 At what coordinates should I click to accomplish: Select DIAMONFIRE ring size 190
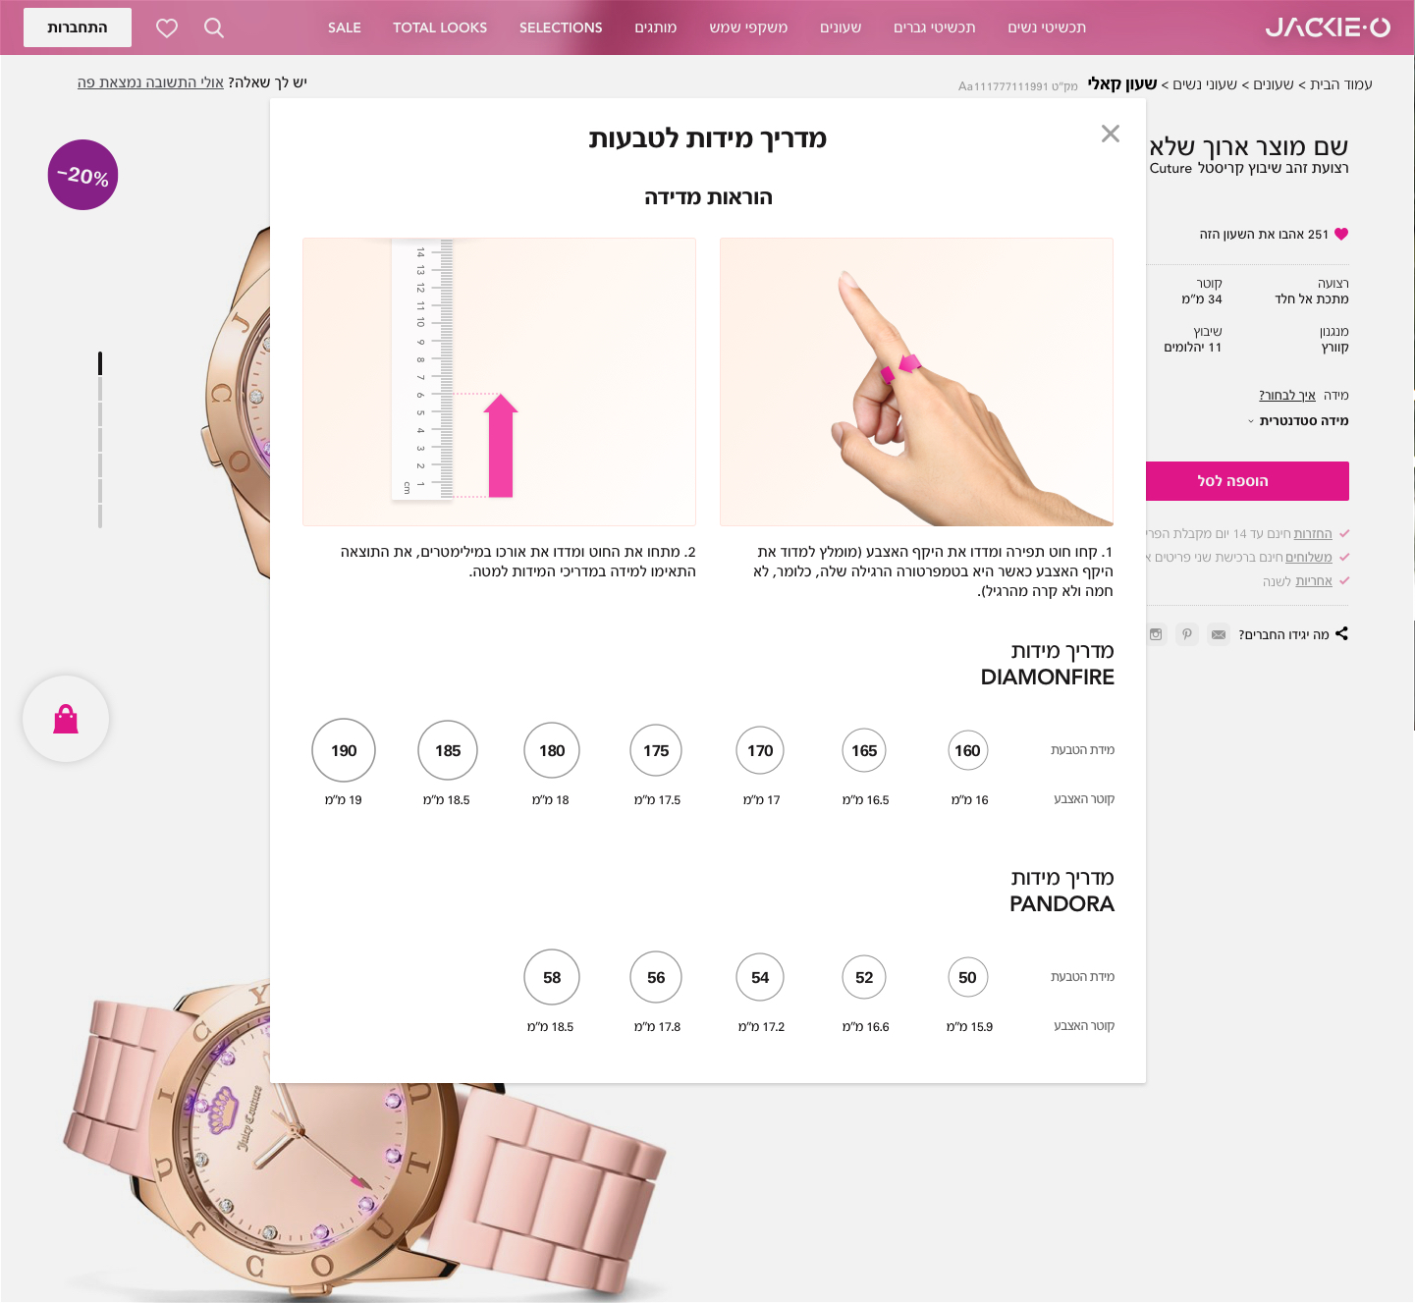(x=344, y=750)
